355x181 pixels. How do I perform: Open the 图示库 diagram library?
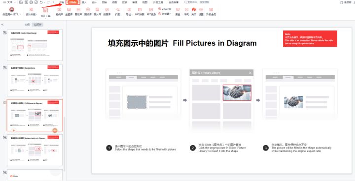78,11
